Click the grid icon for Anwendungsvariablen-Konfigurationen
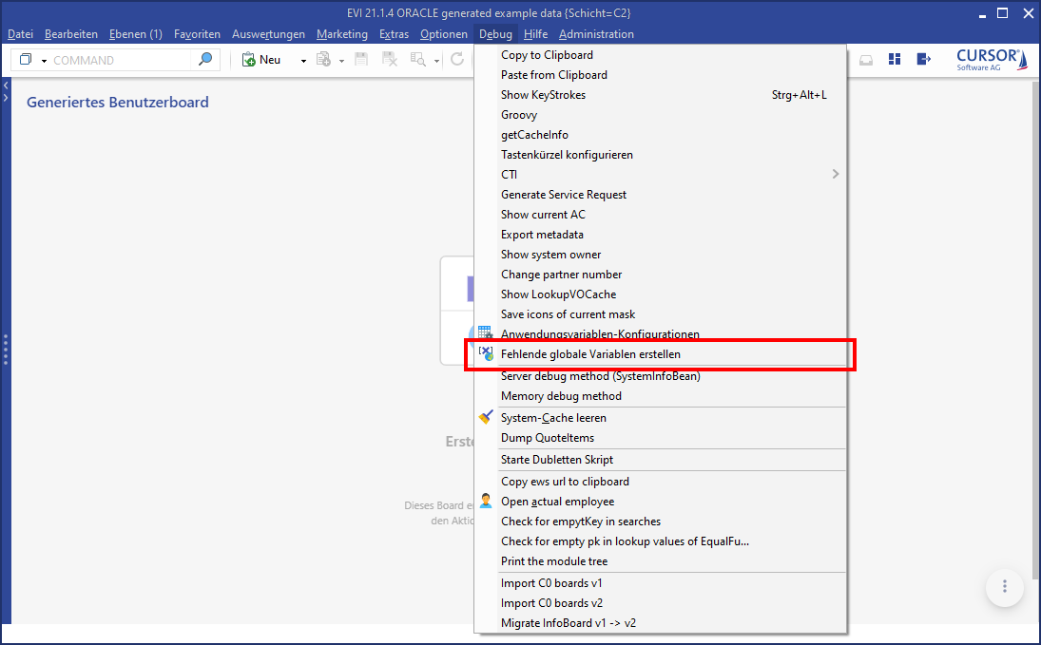Screen dimensions: 1041x645 [485, 333]
